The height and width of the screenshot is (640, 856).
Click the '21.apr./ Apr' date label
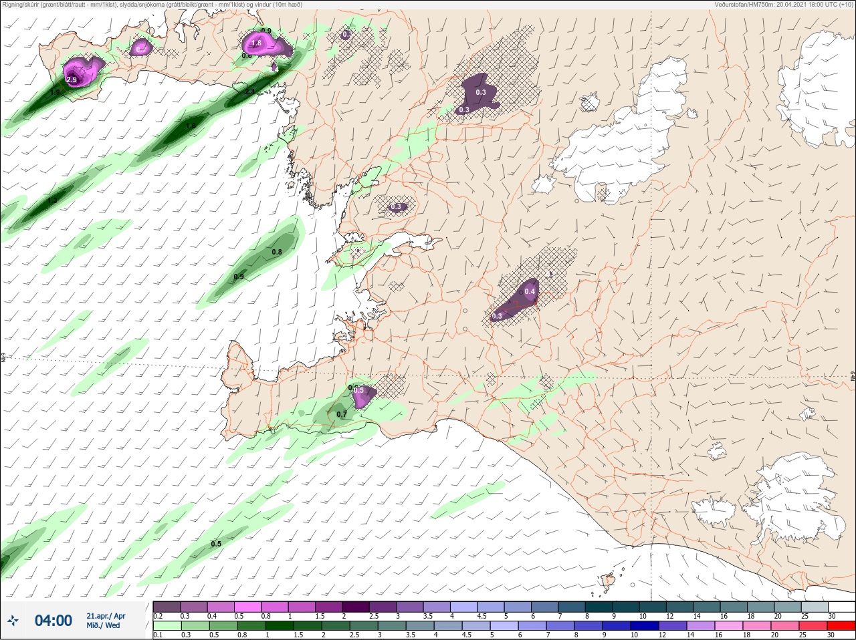pyautogui.click(x=106, y=616)
